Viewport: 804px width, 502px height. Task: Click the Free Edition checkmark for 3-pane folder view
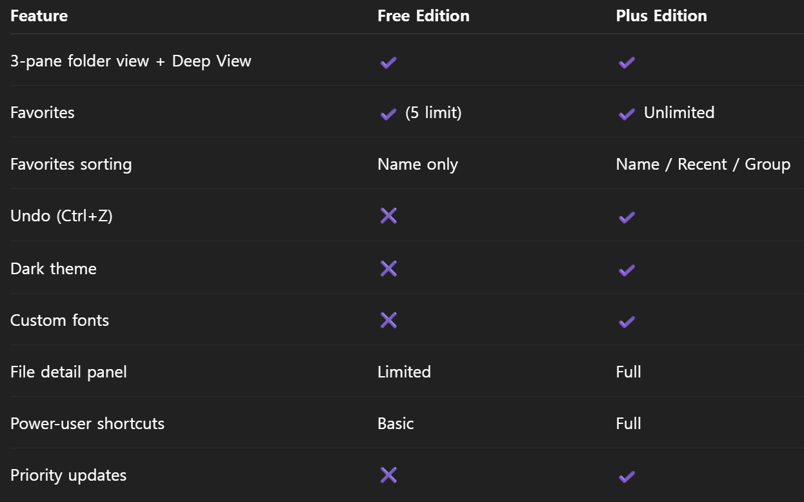[x=388, y=63]
